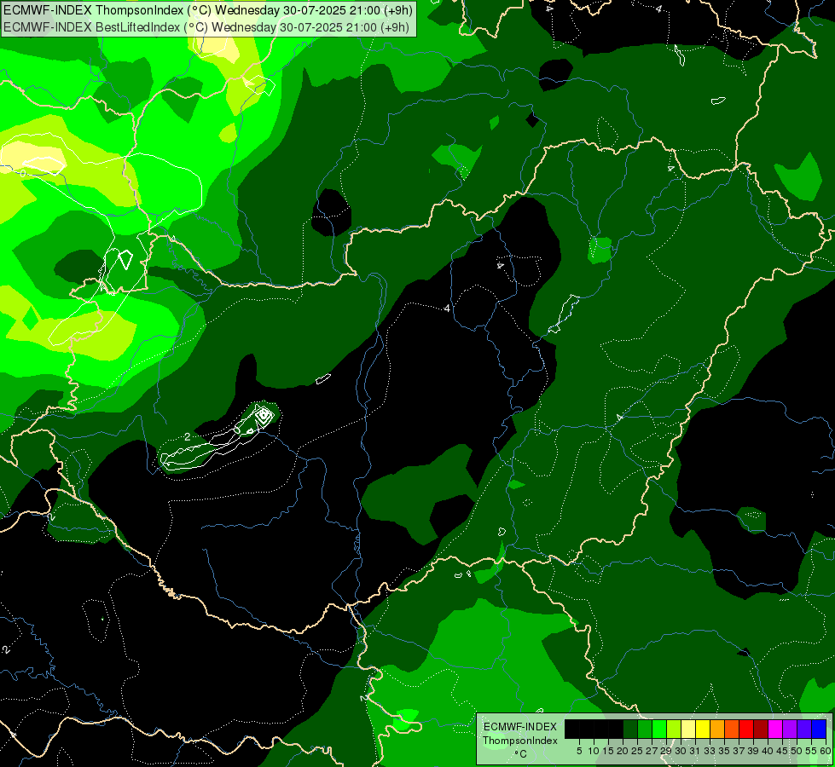Select the magenta legend swatch (40–45)
The image size is (835, 767).
(774, 729)
